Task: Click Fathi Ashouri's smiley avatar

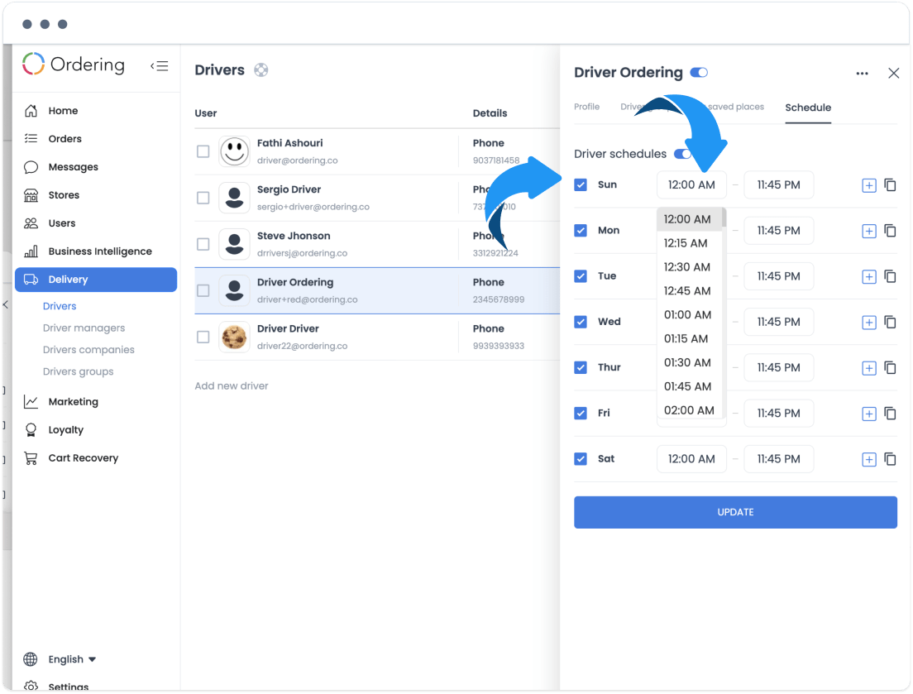Action: coord(235,151)
